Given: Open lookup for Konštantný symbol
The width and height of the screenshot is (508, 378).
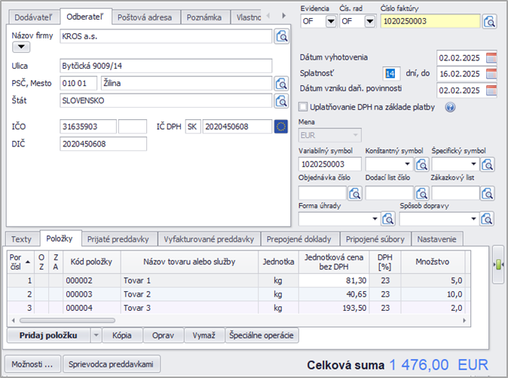Looking at the screenshot, I should point(421,164).
